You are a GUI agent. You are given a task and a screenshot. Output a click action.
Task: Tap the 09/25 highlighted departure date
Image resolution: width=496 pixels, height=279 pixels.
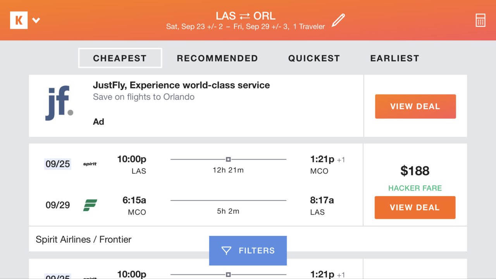[58, 164]
